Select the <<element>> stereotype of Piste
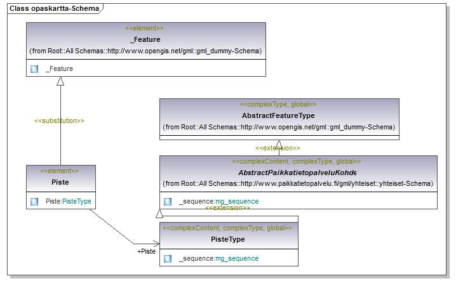This screenshot has width=463, height=288. click(x=59, y=171)
